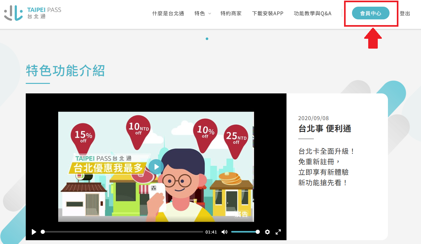The height and width of the screenshot is (244, 421).
Task: Play video with center play button
Action: click(x=156, y=167)
